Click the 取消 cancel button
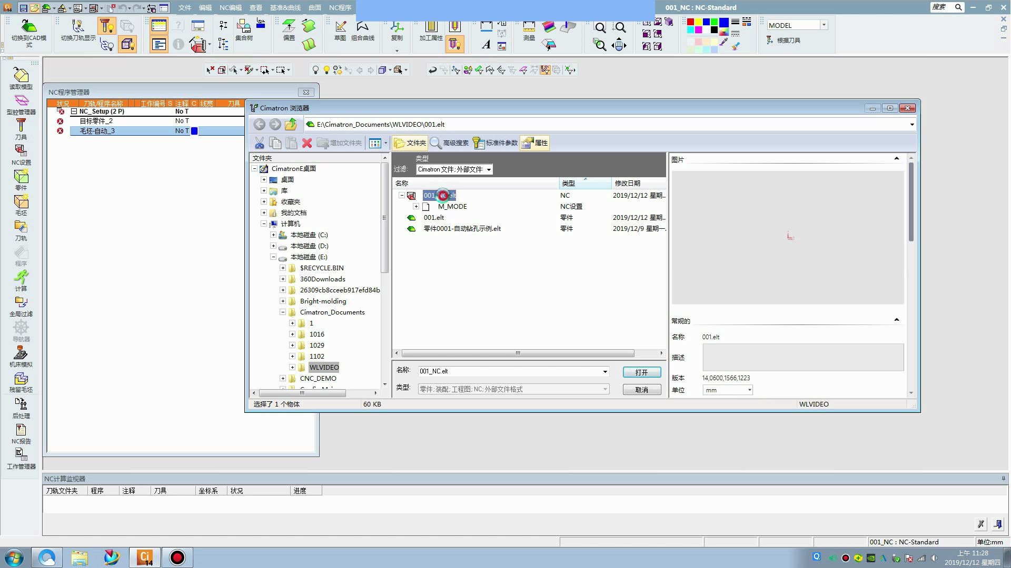 coord(641,390)
